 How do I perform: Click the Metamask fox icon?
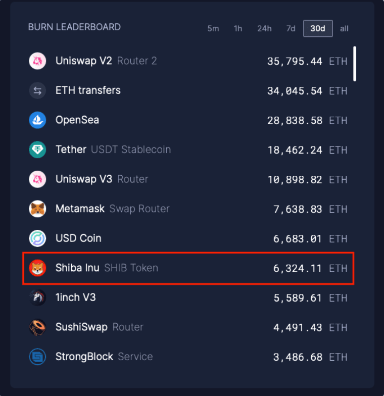[x=37, y=209]
